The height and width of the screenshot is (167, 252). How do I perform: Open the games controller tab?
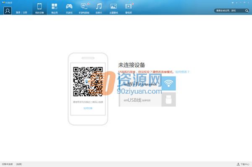pos(69,8)
